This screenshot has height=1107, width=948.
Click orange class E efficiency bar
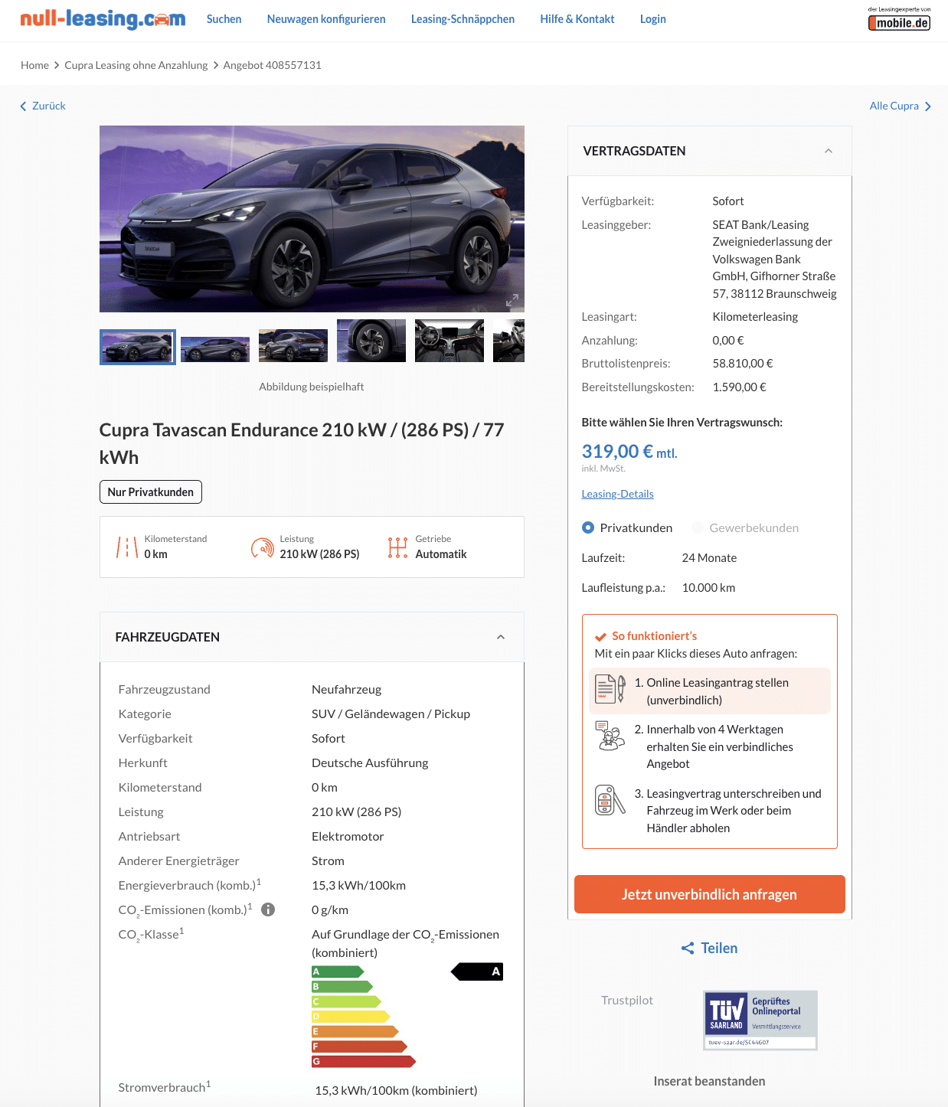pyautogui.click(x=355, y=1032)
